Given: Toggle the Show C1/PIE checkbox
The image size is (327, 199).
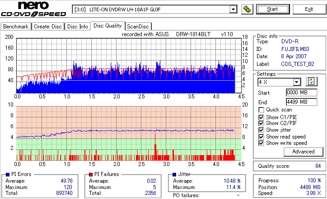Looking at the screenshot, I should click(x=261, y=117).
